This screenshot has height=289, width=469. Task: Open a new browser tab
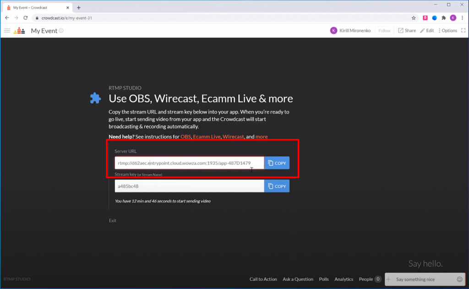[79, 8]
